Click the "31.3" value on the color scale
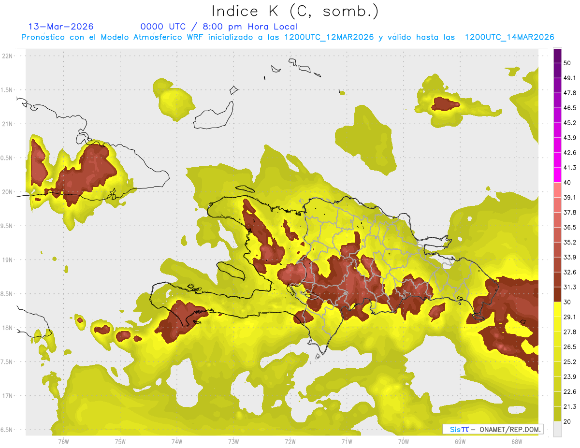This screenshot has width=580, height=448. pyautogui.click(x=570, y=287)
